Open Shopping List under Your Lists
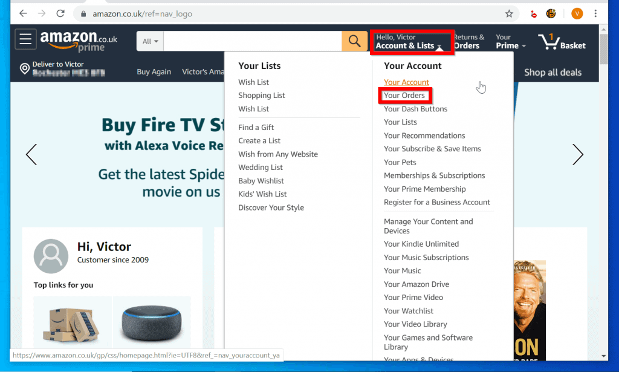Viewport: 619px width, 372px height. 261,95
